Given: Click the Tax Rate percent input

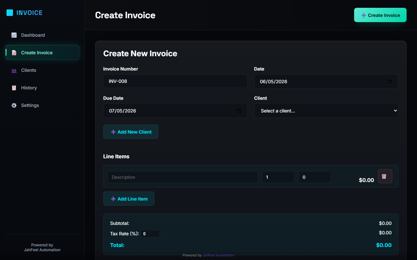Looking at the screenshot, I should (x=150, y=234).
